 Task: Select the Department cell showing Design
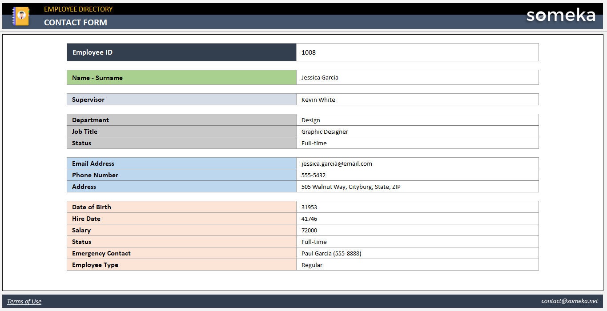coord(417,120)
